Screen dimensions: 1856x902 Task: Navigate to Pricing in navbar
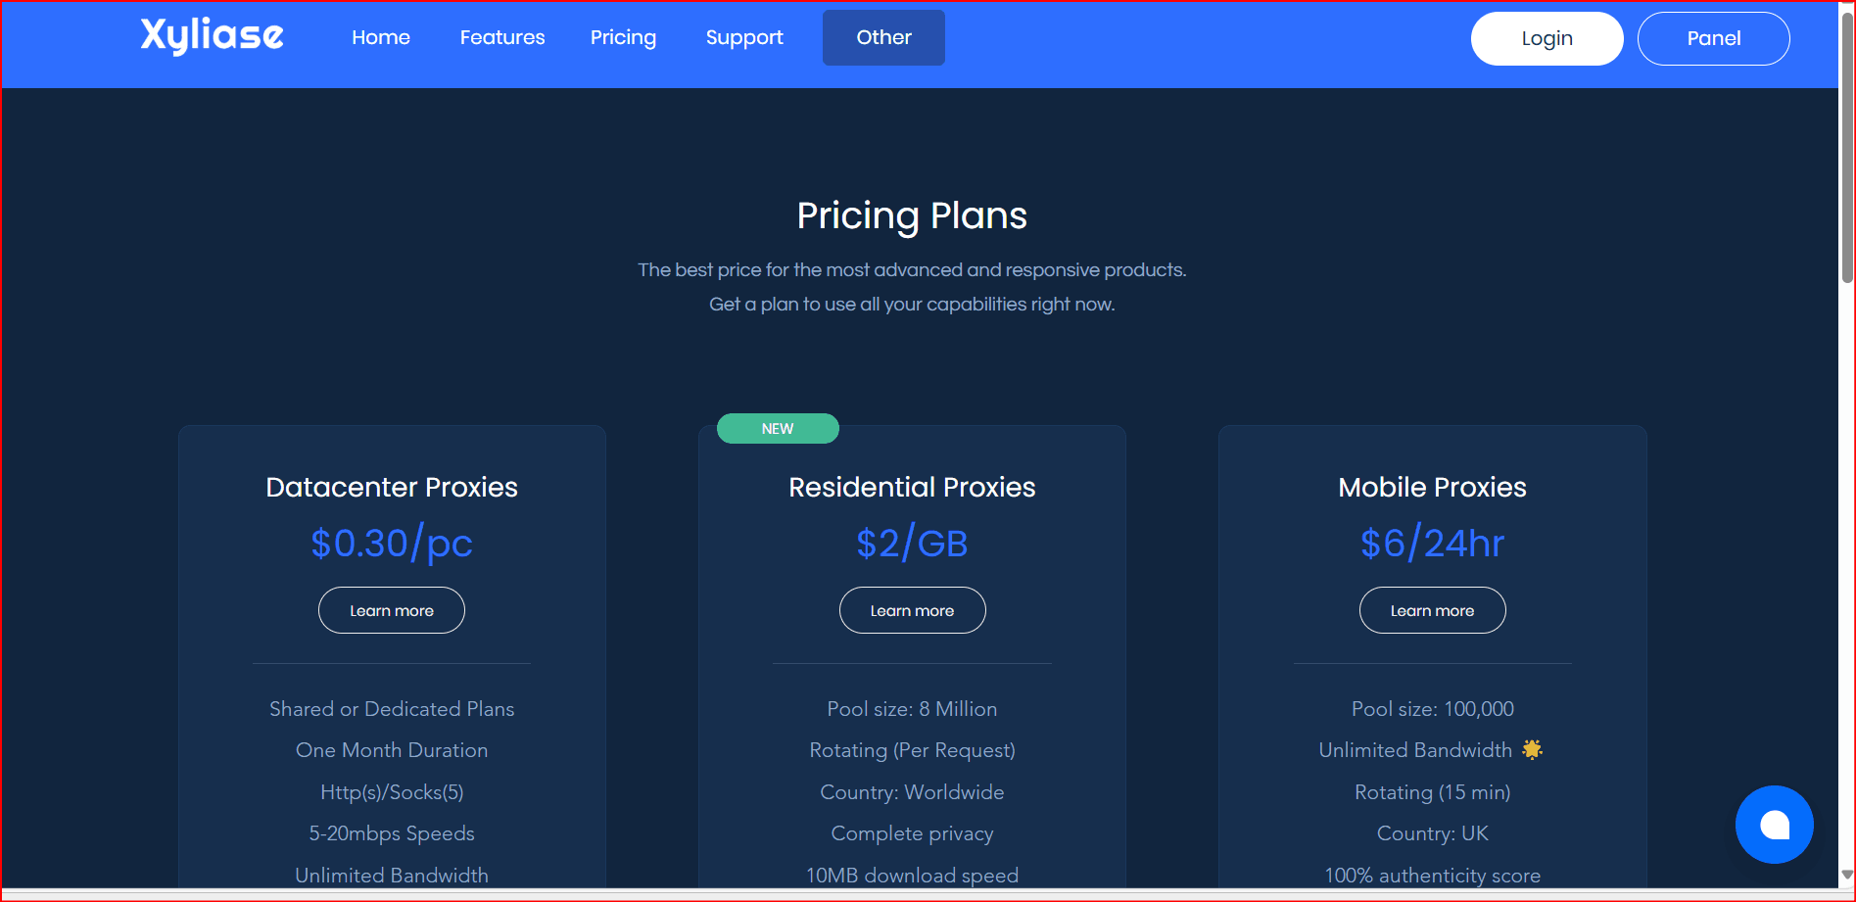623,37
